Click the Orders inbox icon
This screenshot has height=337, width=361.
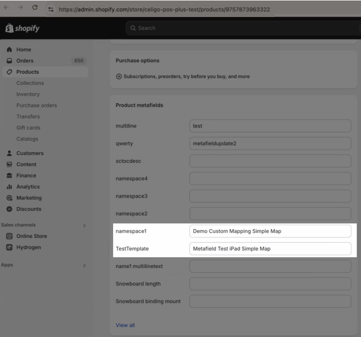pyautogui.click(x=9, y=60)
